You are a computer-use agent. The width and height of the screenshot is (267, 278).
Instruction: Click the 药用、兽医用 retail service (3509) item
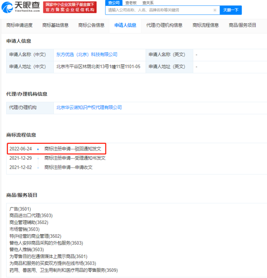[x=64, y=270]
